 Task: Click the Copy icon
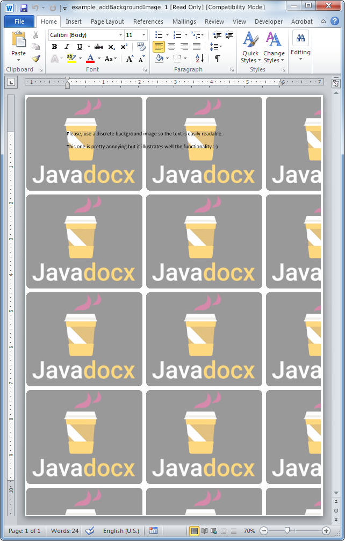point(35,46)
